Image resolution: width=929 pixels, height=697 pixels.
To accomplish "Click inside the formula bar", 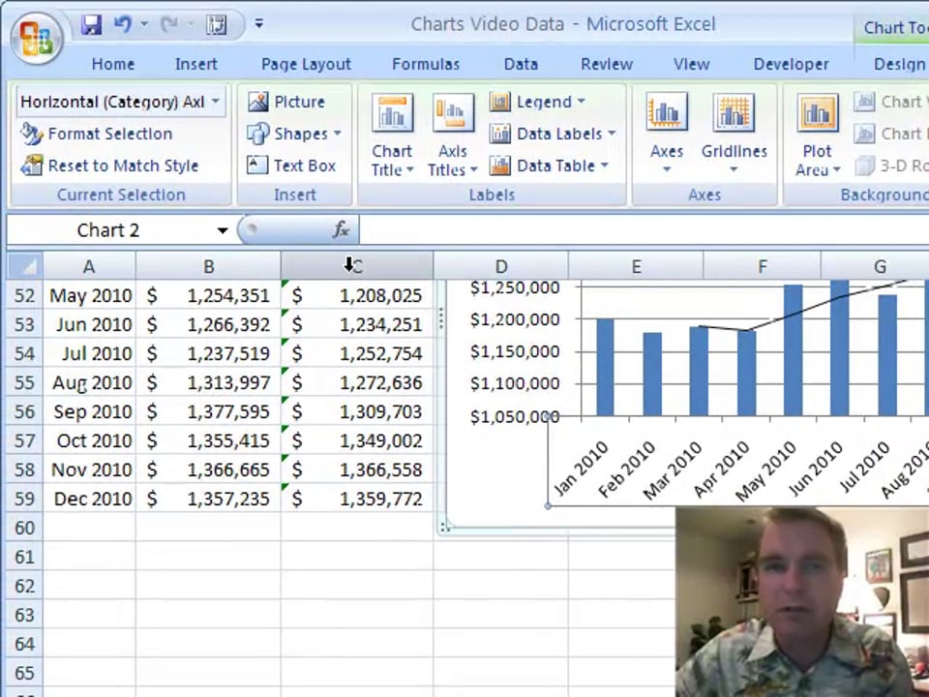I will pyautogui.click(x=644, y=230).
